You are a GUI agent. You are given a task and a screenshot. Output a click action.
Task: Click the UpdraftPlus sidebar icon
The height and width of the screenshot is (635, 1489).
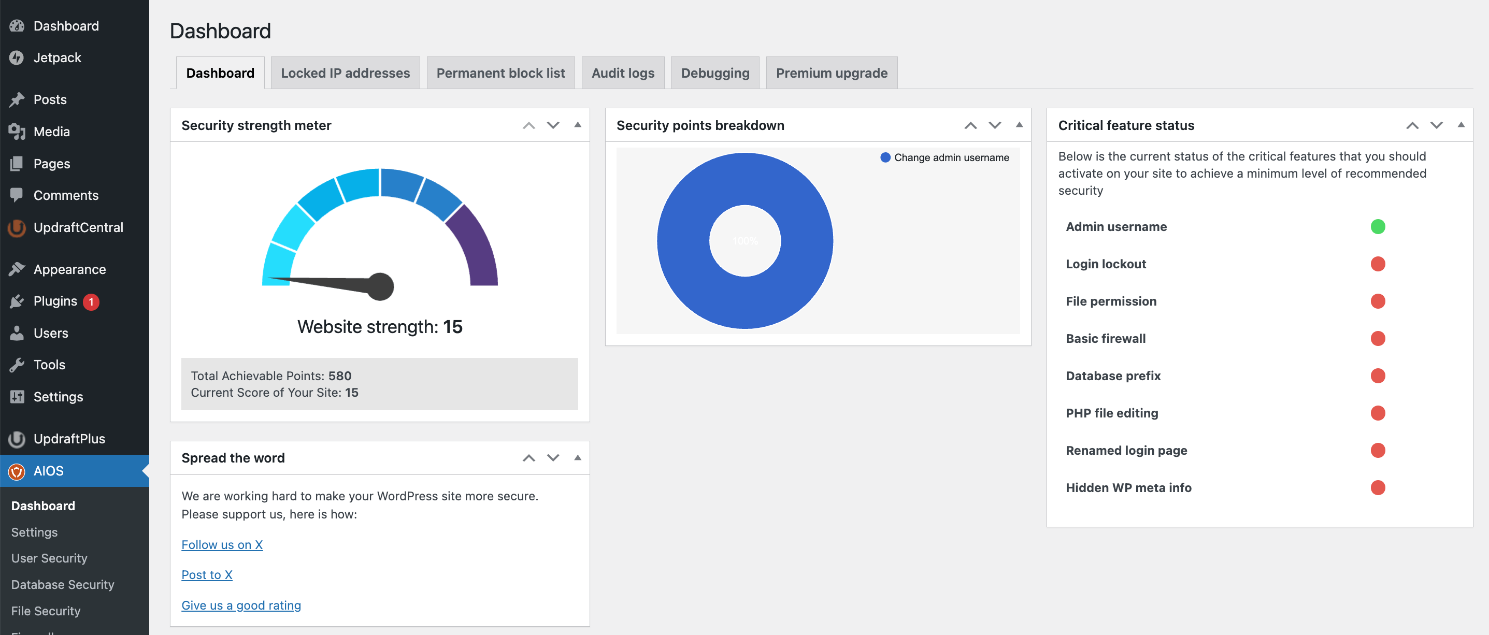pos(17,439)
